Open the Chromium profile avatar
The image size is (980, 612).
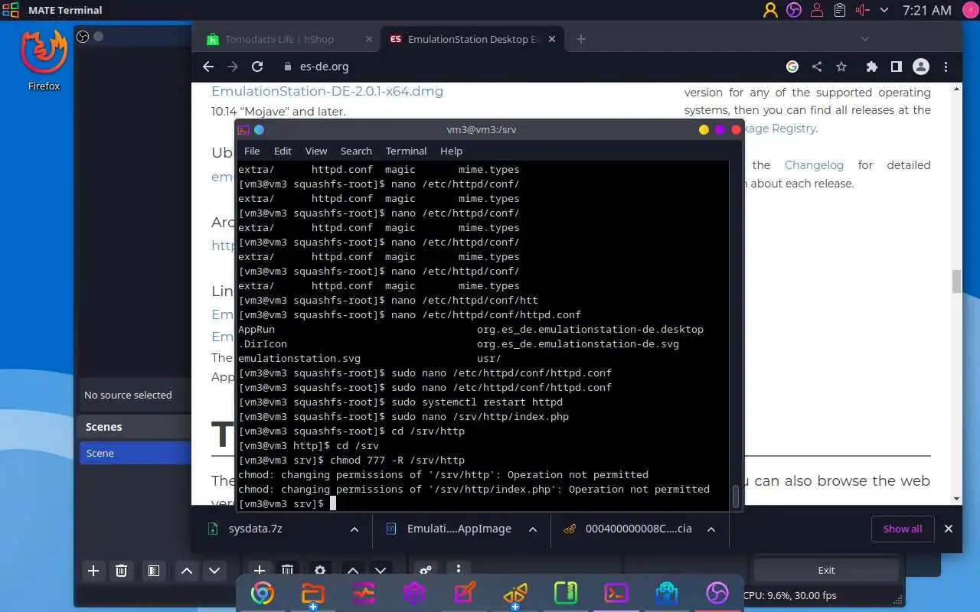922,67
